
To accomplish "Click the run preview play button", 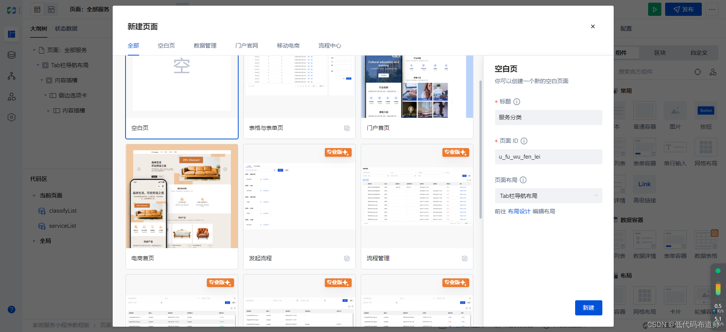I will pyautogui.click(x=655, y=9).
